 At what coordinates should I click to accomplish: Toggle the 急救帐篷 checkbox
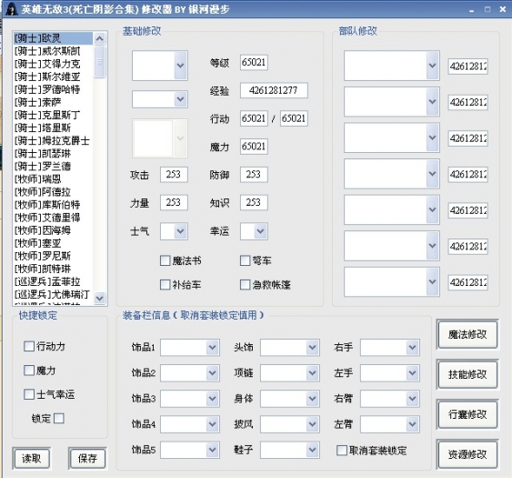point(245,284)
